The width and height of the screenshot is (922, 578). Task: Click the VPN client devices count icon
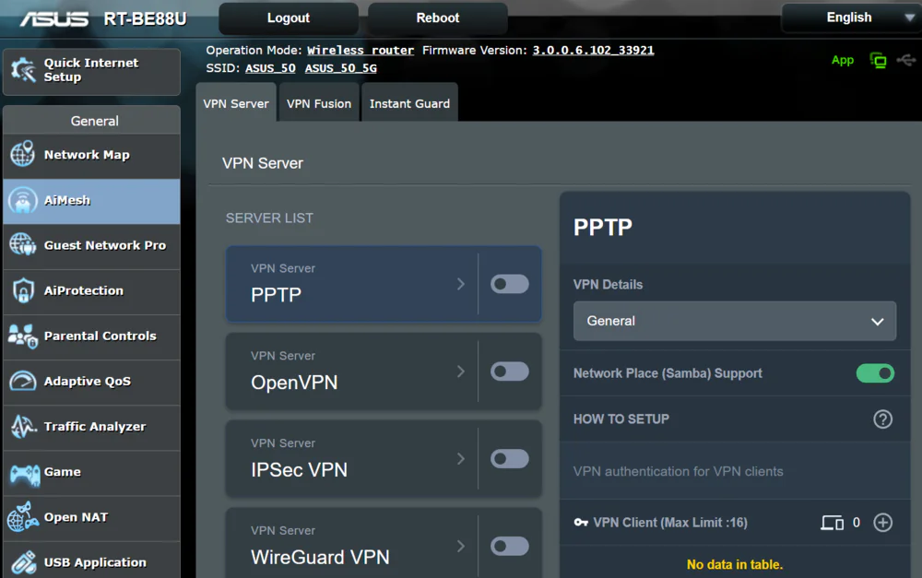pos(832,523)
